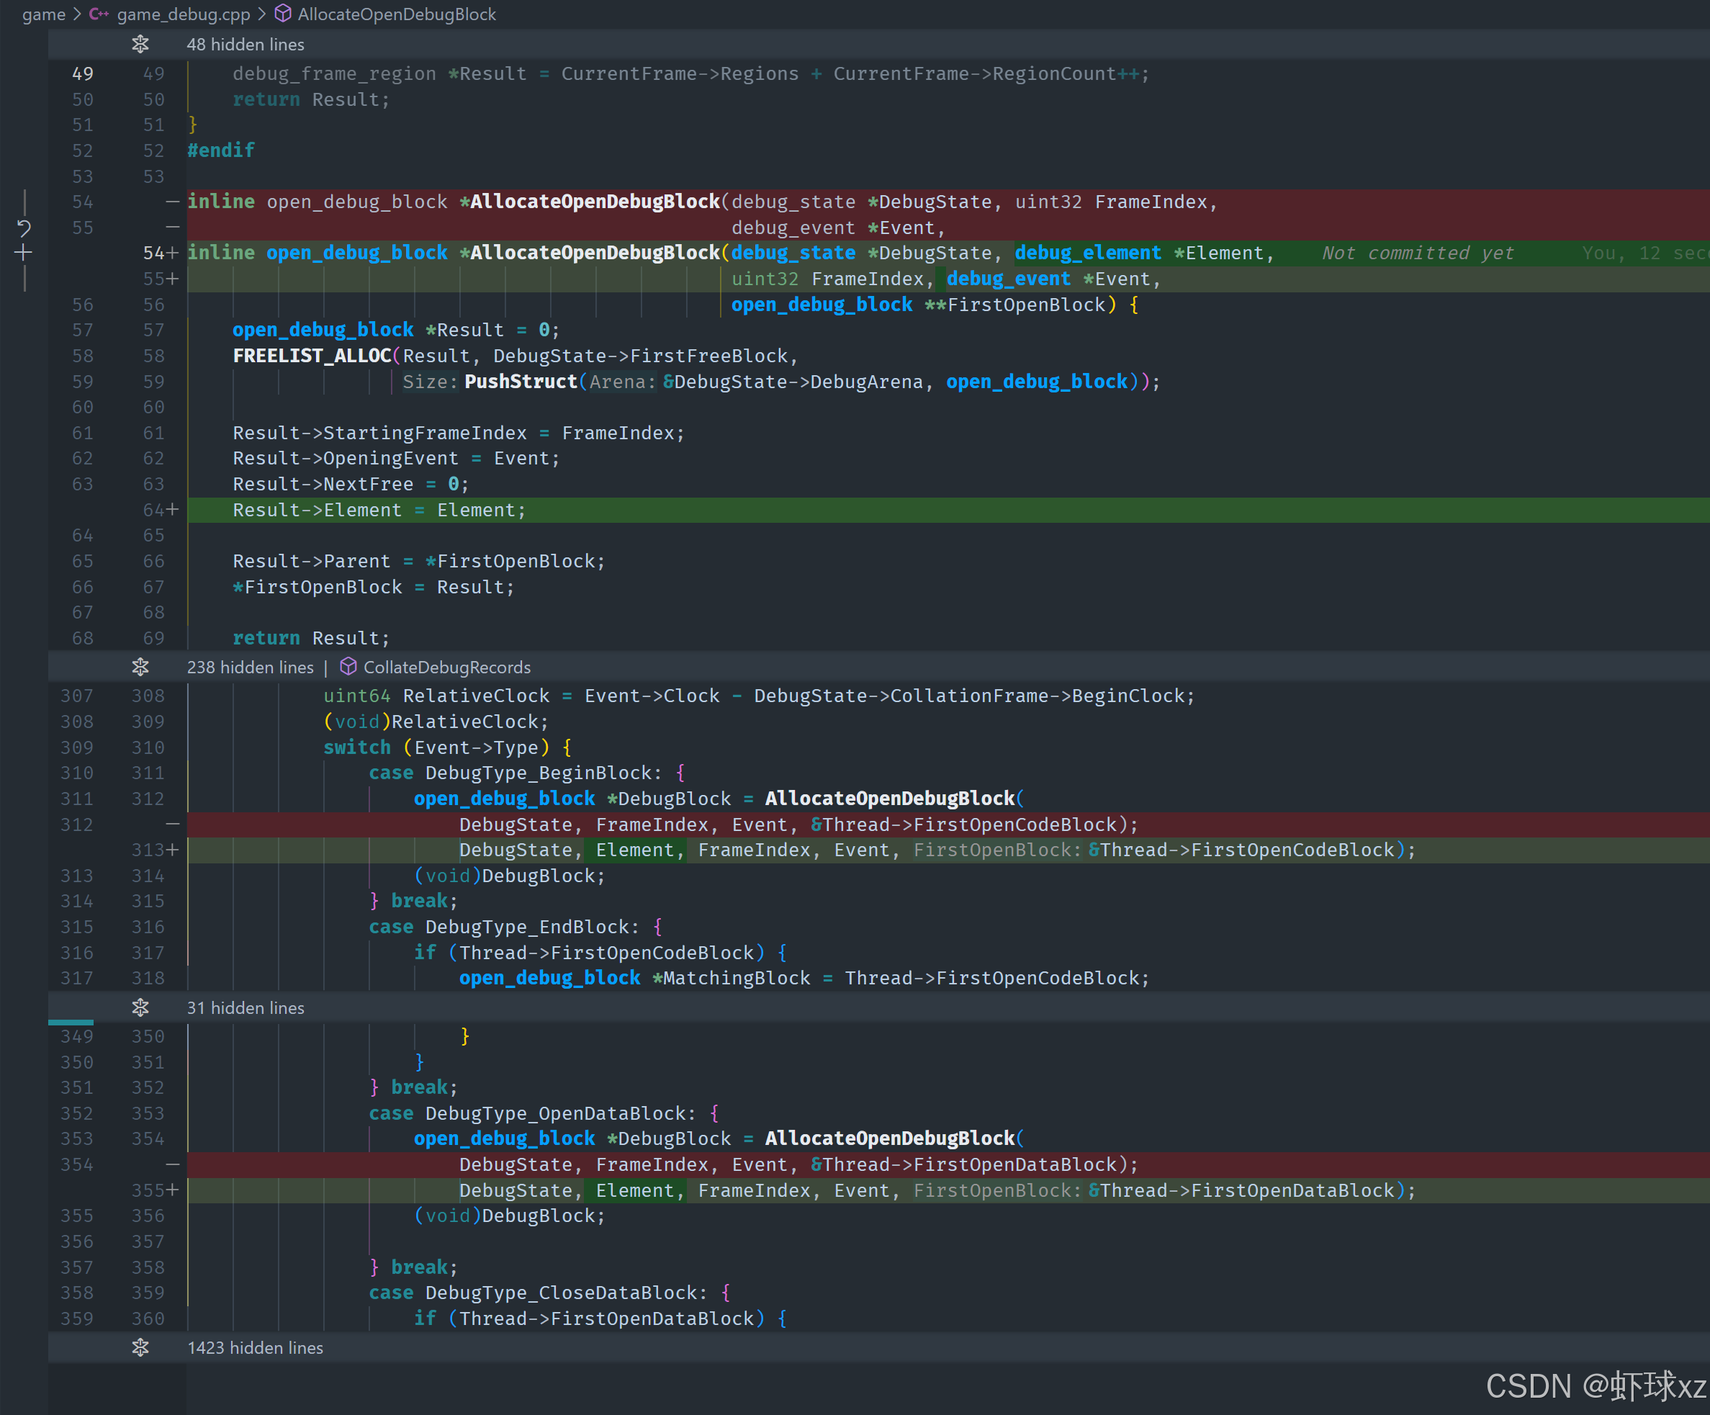Click line number 49 in the gutter
Image resolution: width=1710 pixels, height=1415 pixels.
click(83, 73)
